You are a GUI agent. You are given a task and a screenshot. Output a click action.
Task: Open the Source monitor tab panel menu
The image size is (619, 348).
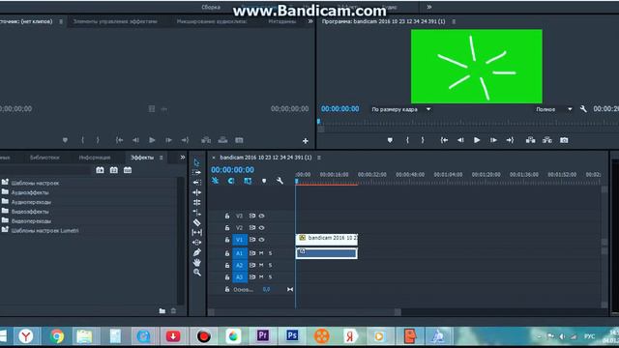(61, 21)
